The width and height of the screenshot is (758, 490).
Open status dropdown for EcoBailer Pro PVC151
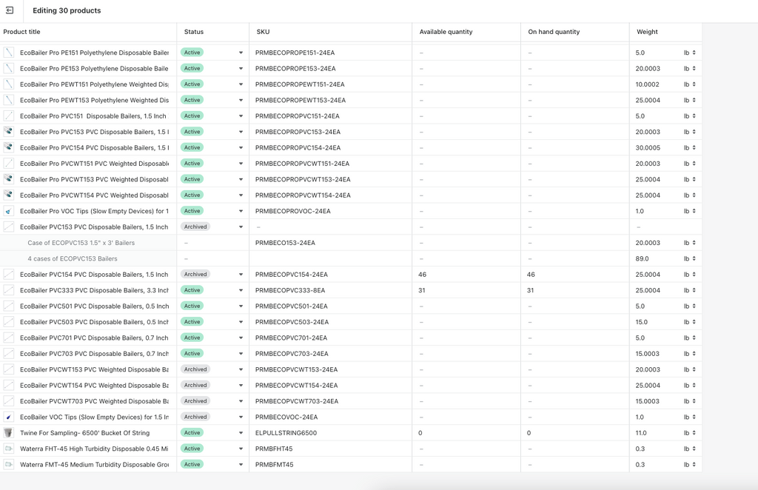click(x=241, y=116)
